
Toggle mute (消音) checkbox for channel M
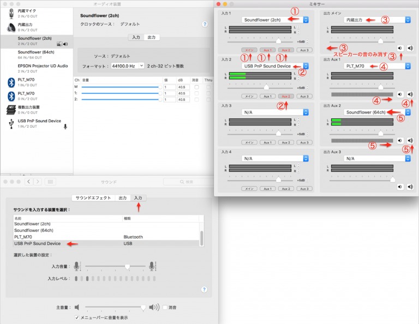196,87
